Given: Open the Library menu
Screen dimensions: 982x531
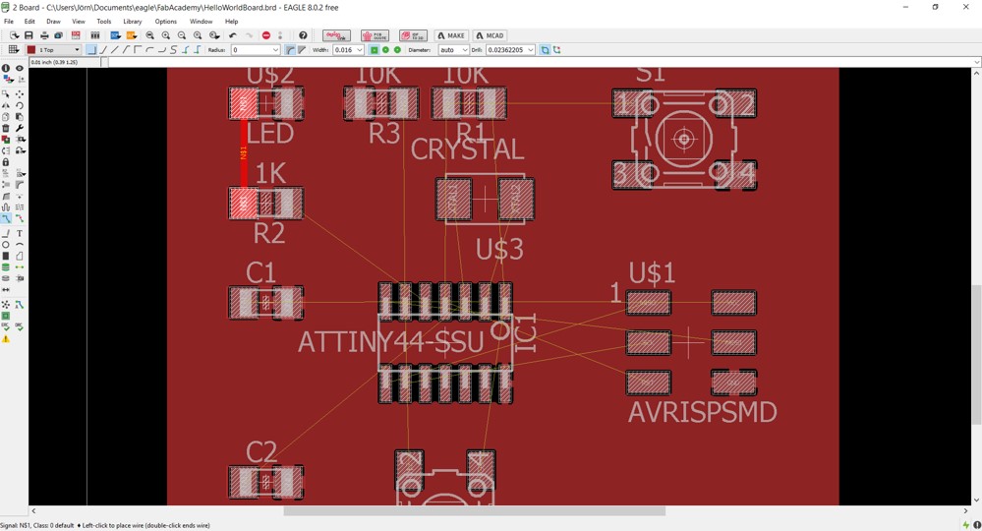Looking at the screenshot, I should click(x=132, y=22).
